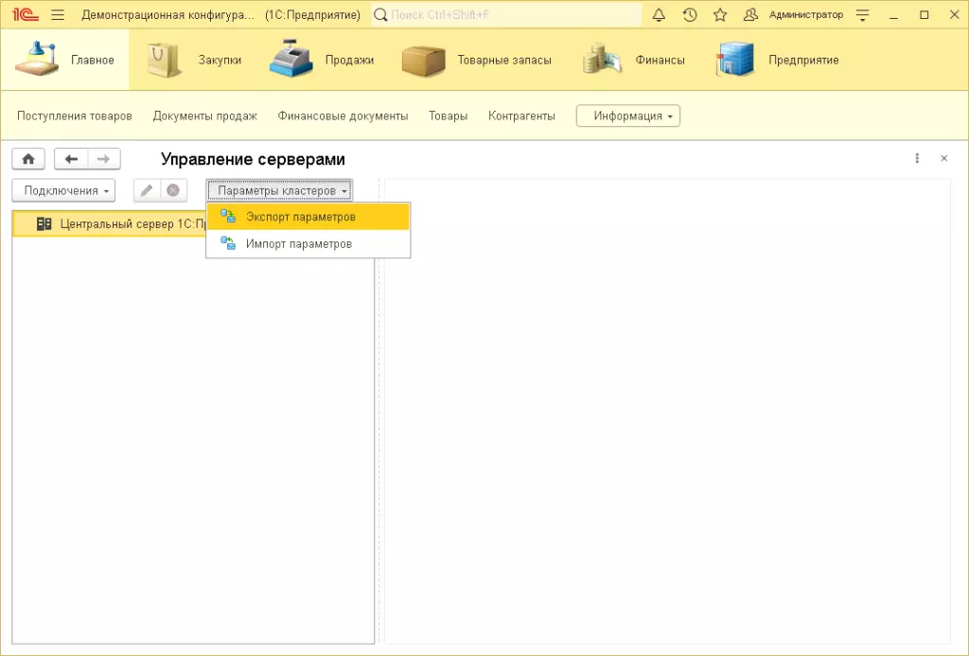Click the Демонстрационная конфигурация title text
969x656 pixels.
click(167, 14)
